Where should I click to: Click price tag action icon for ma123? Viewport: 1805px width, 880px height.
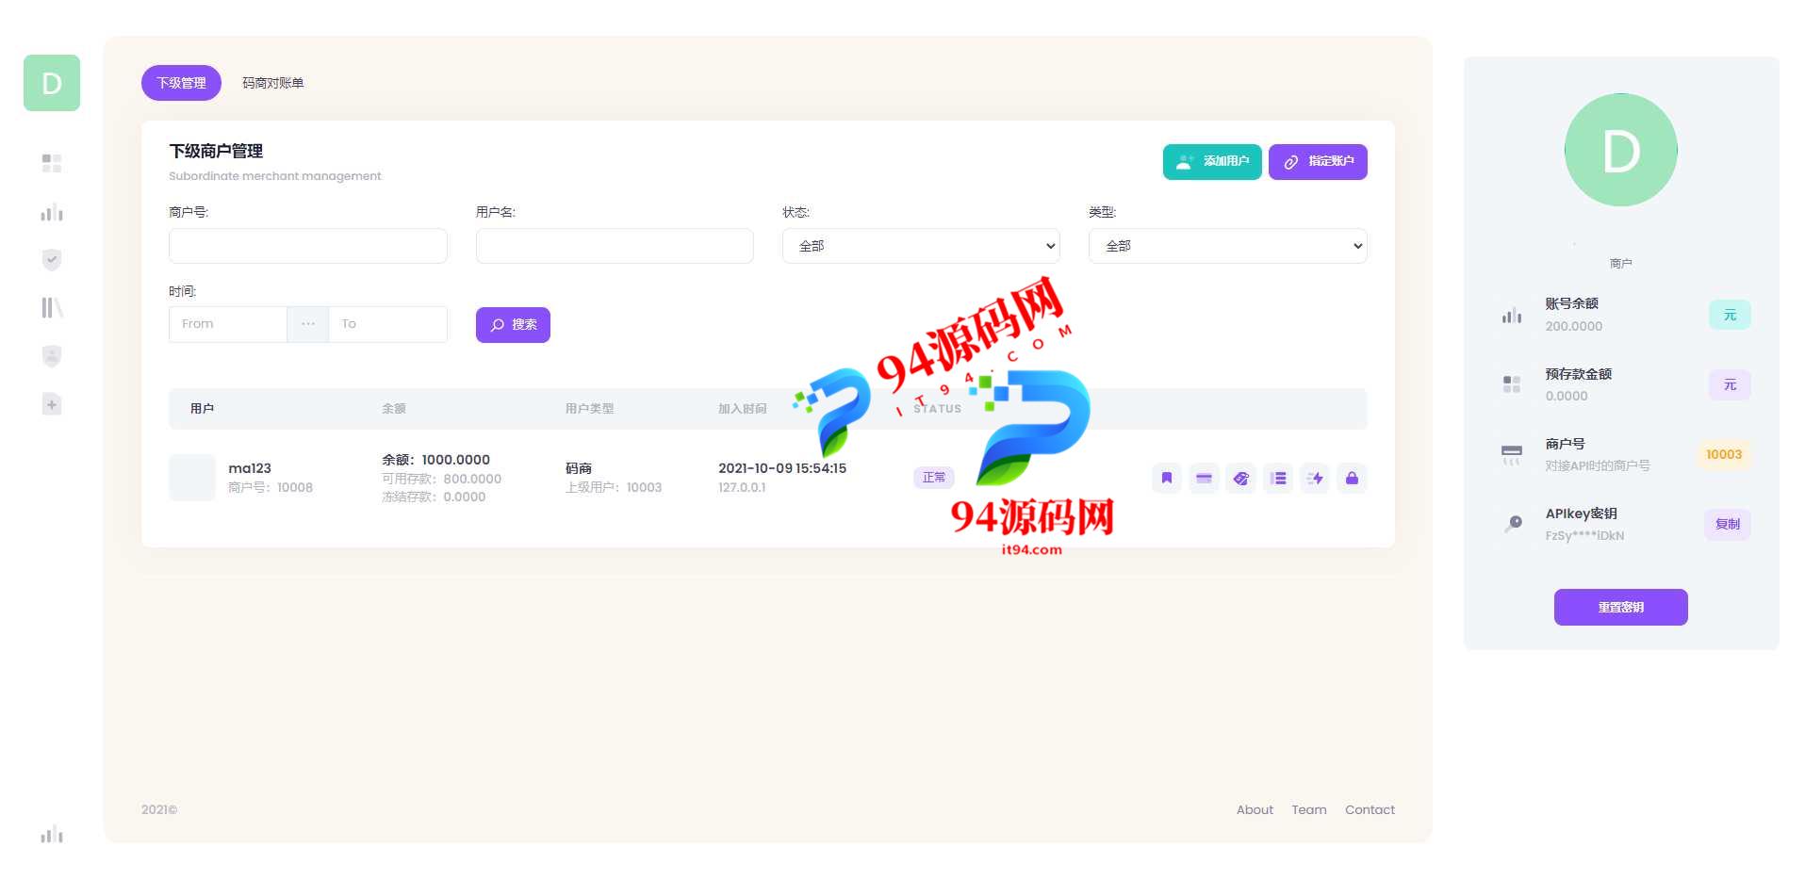tap(1240, 478)
